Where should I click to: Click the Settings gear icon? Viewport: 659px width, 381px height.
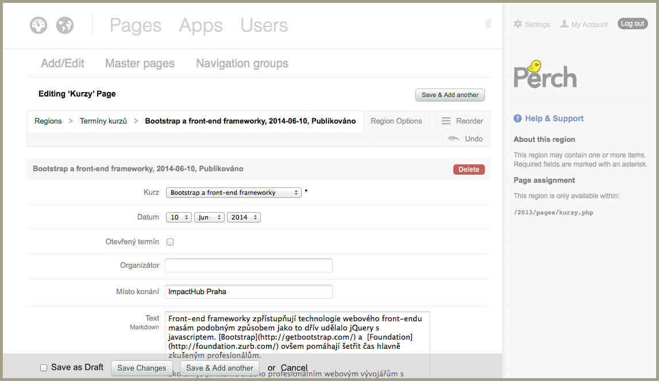(518, 24)
